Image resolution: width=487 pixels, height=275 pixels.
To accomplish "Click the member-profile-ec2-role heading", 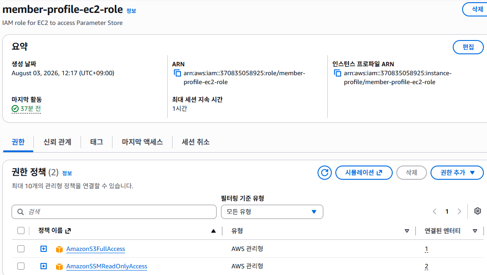I will tap(62, 10).
